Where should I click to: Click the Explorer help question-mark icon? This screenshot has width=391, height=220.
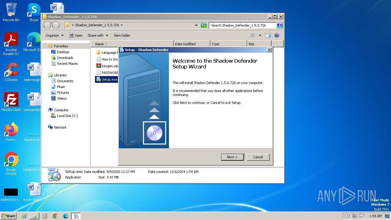click(277, 35)
